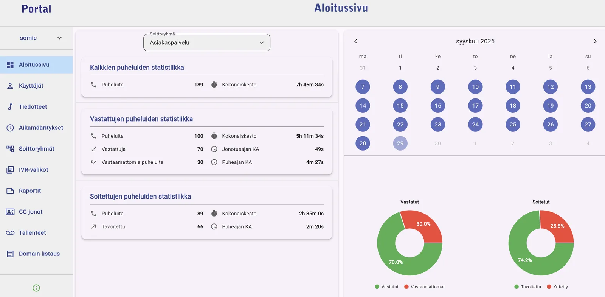Click the incoming arrow icon beside Vastattuja
Image resolution: width=605 pixels, height=297 pixels.
(x=93, y=149)
